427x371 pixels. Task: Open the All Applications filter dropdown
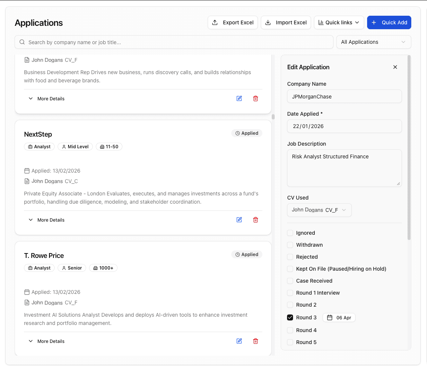(x=373, y=42)
